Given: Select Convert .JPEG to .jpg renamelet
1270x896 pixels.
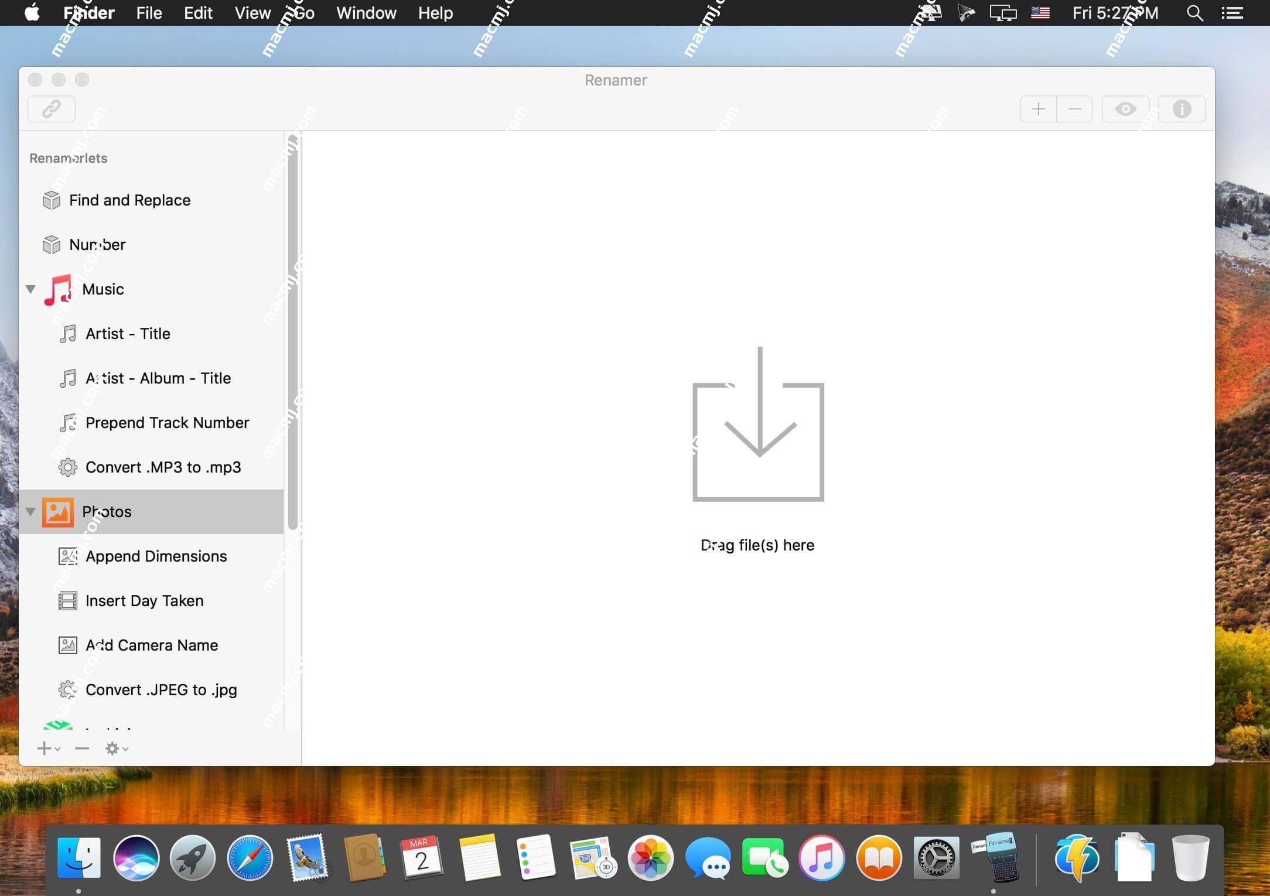Looking at the screenshot, I should tap(161, 689).
